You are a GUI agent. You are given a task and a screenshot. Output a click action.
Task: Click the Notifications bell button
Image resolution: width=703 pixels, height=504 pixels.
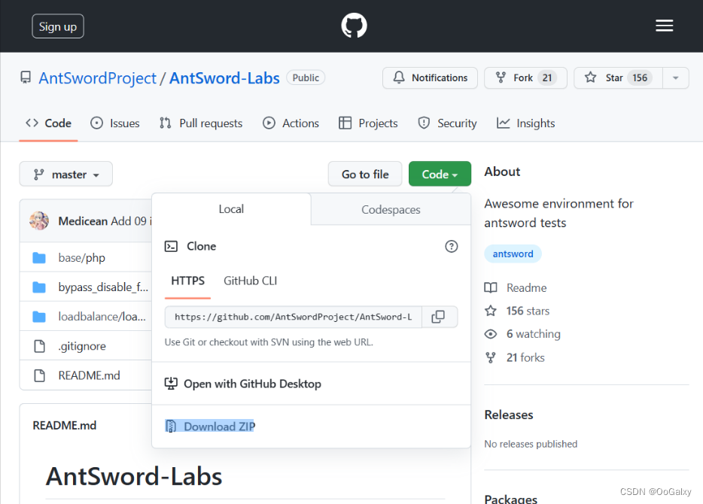click(430, 78)
